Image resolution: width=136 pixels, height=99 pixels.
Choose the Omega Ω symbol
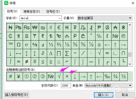point(19,45)
